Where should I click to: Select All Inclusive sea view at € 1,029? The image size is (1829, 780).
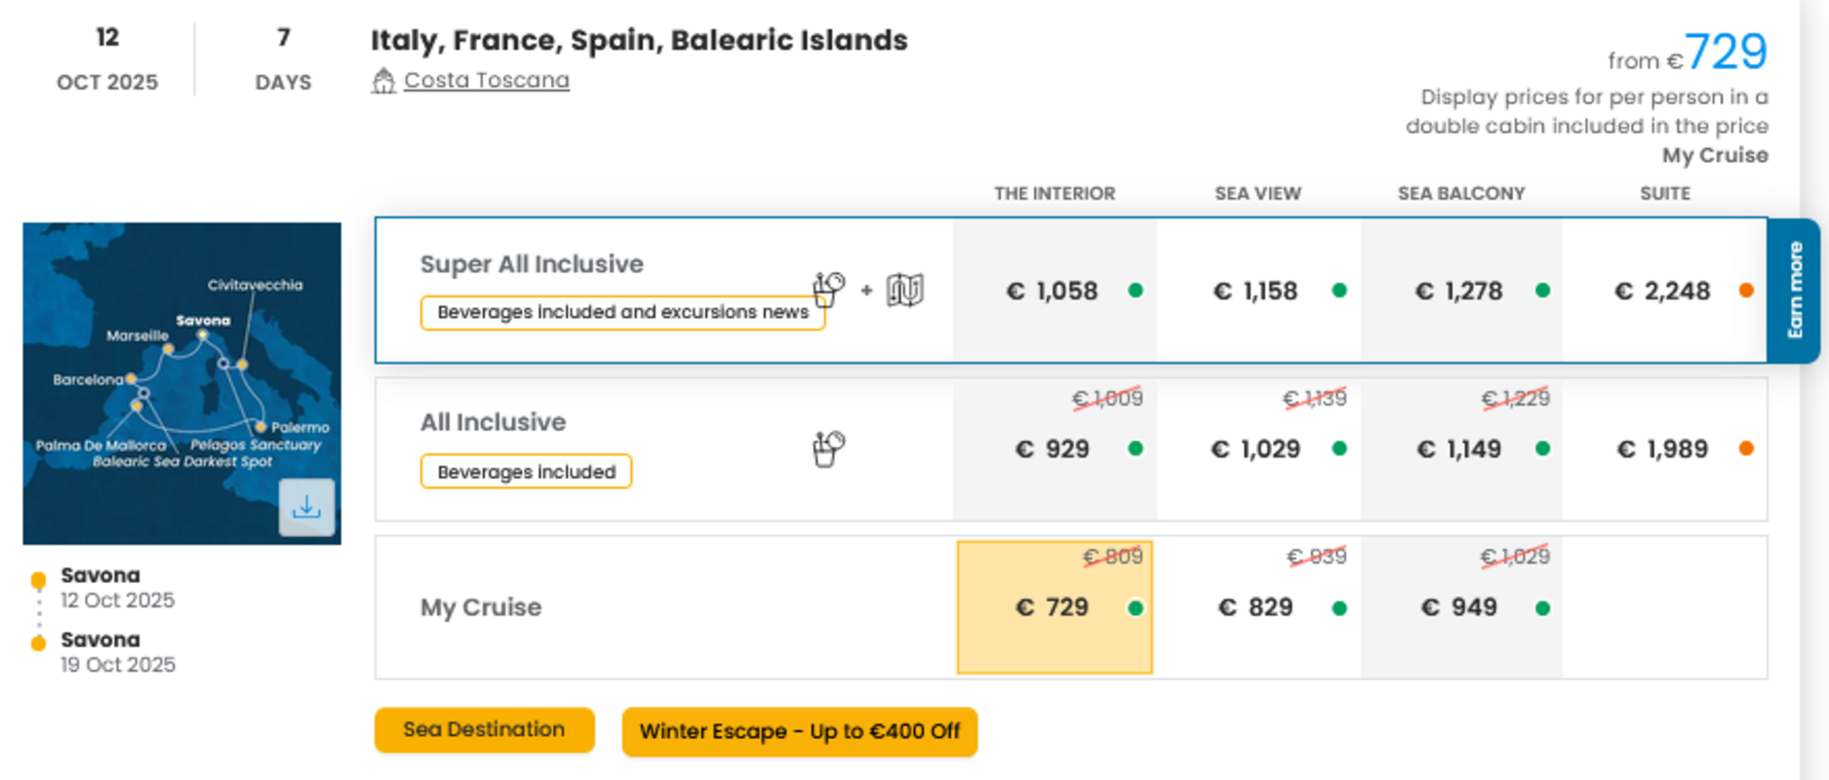[1258, 449]
